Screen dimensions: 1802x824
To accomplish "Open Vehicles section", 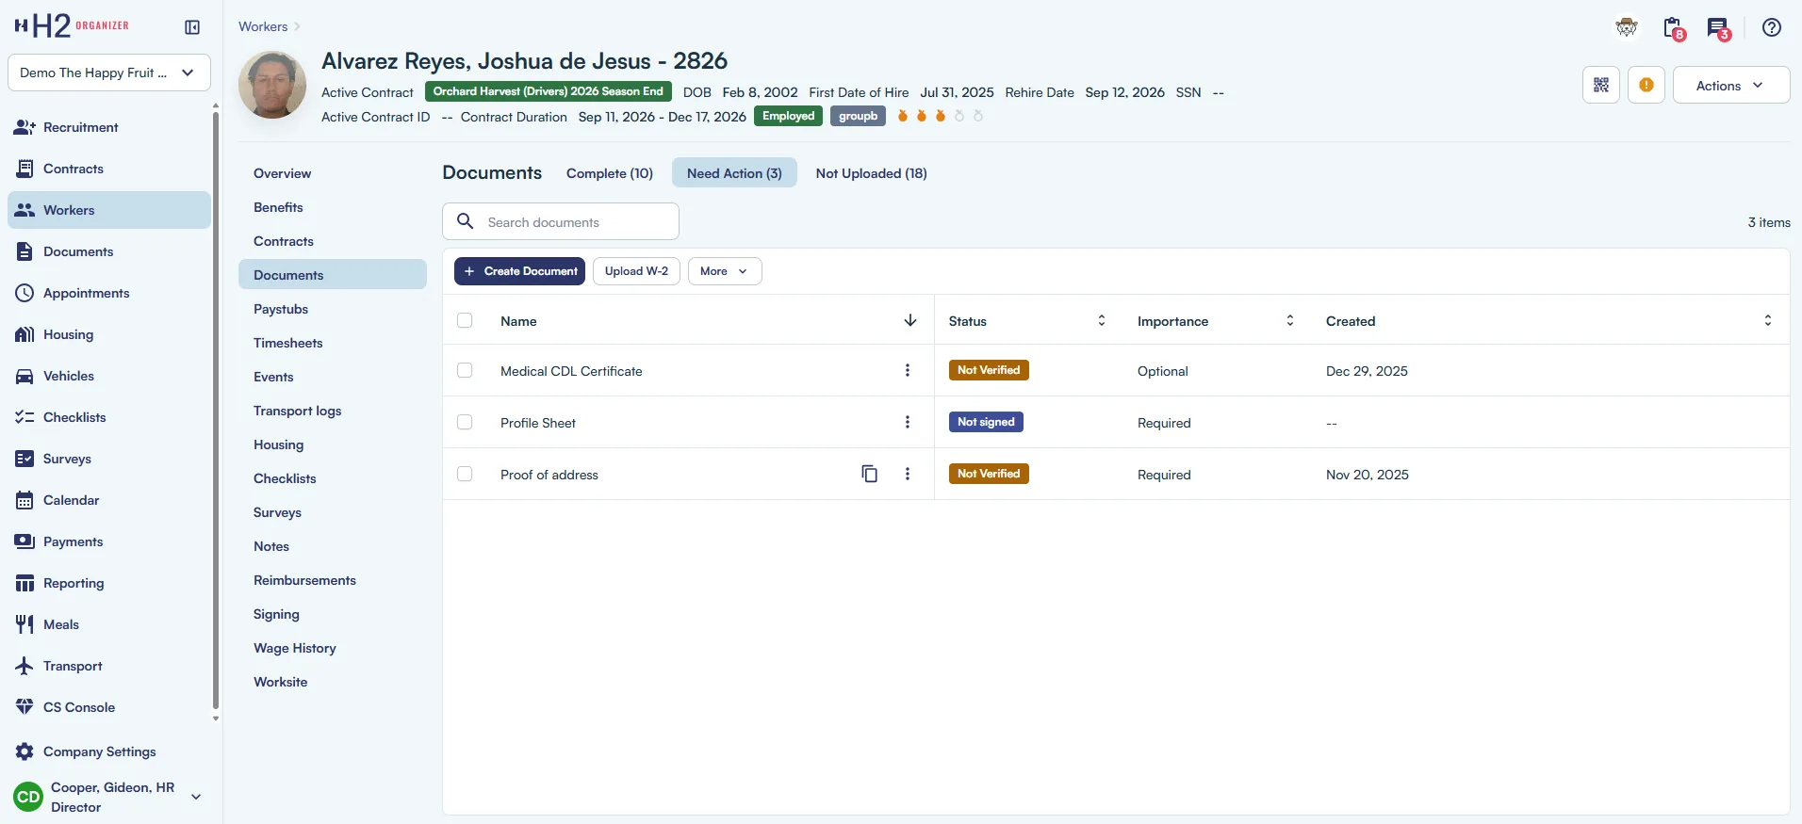I will pos(109,376).
